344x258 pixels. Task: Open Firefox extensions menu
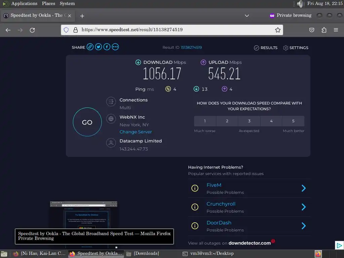(x=324, y=30)
